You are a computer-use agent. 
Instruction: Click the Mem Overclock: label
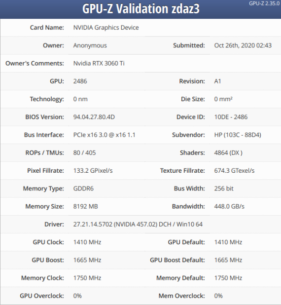coord(182,296)
